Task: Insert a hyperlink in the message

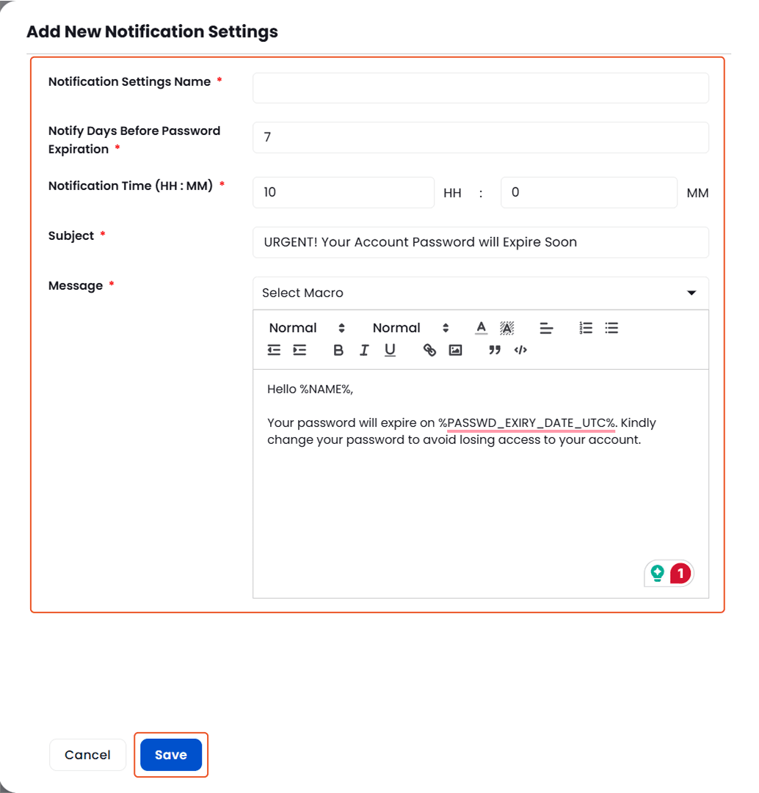Action: 429,350
